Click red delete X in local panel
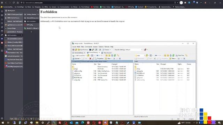The image size is (223, 125). point(90,59)
